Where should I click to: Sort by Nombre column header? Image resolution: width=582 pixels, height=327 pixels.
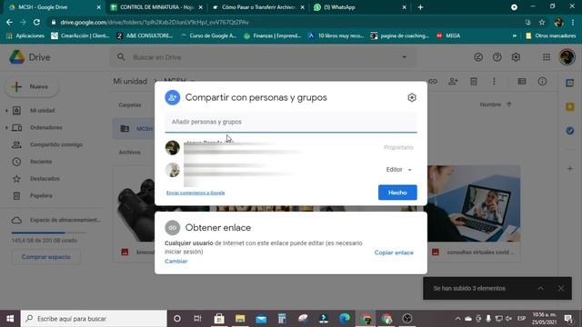click(490, 105)
